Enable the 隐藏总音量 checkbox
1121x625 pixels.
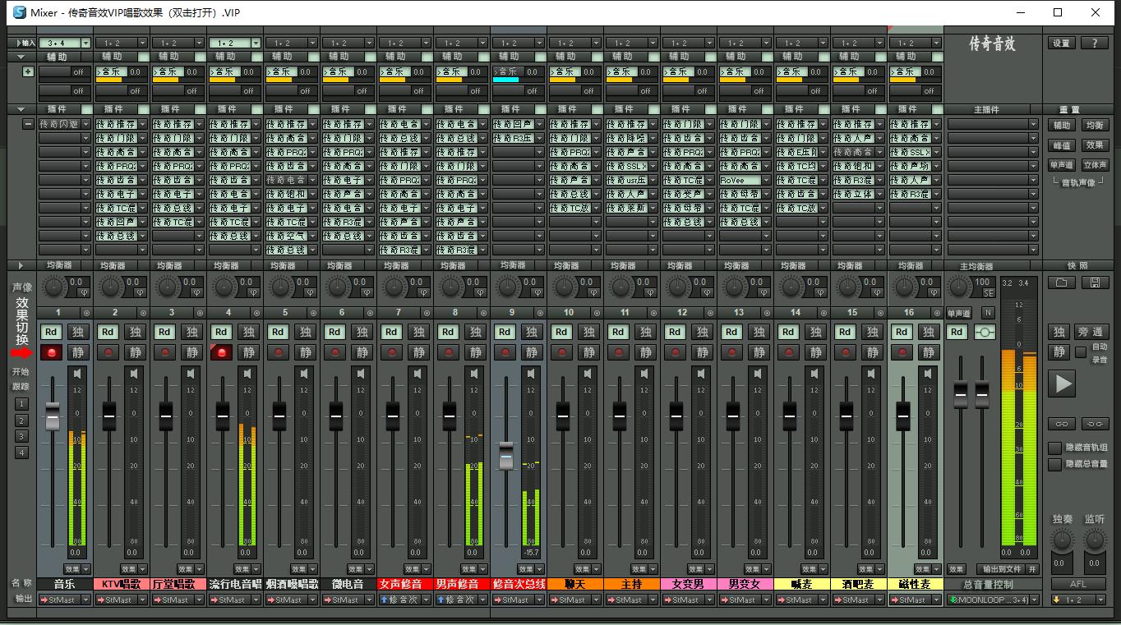[x=1055, y=465]
